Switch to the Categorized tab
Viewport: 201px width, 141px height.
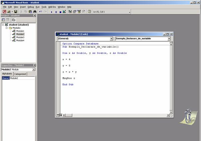[20, 74]
